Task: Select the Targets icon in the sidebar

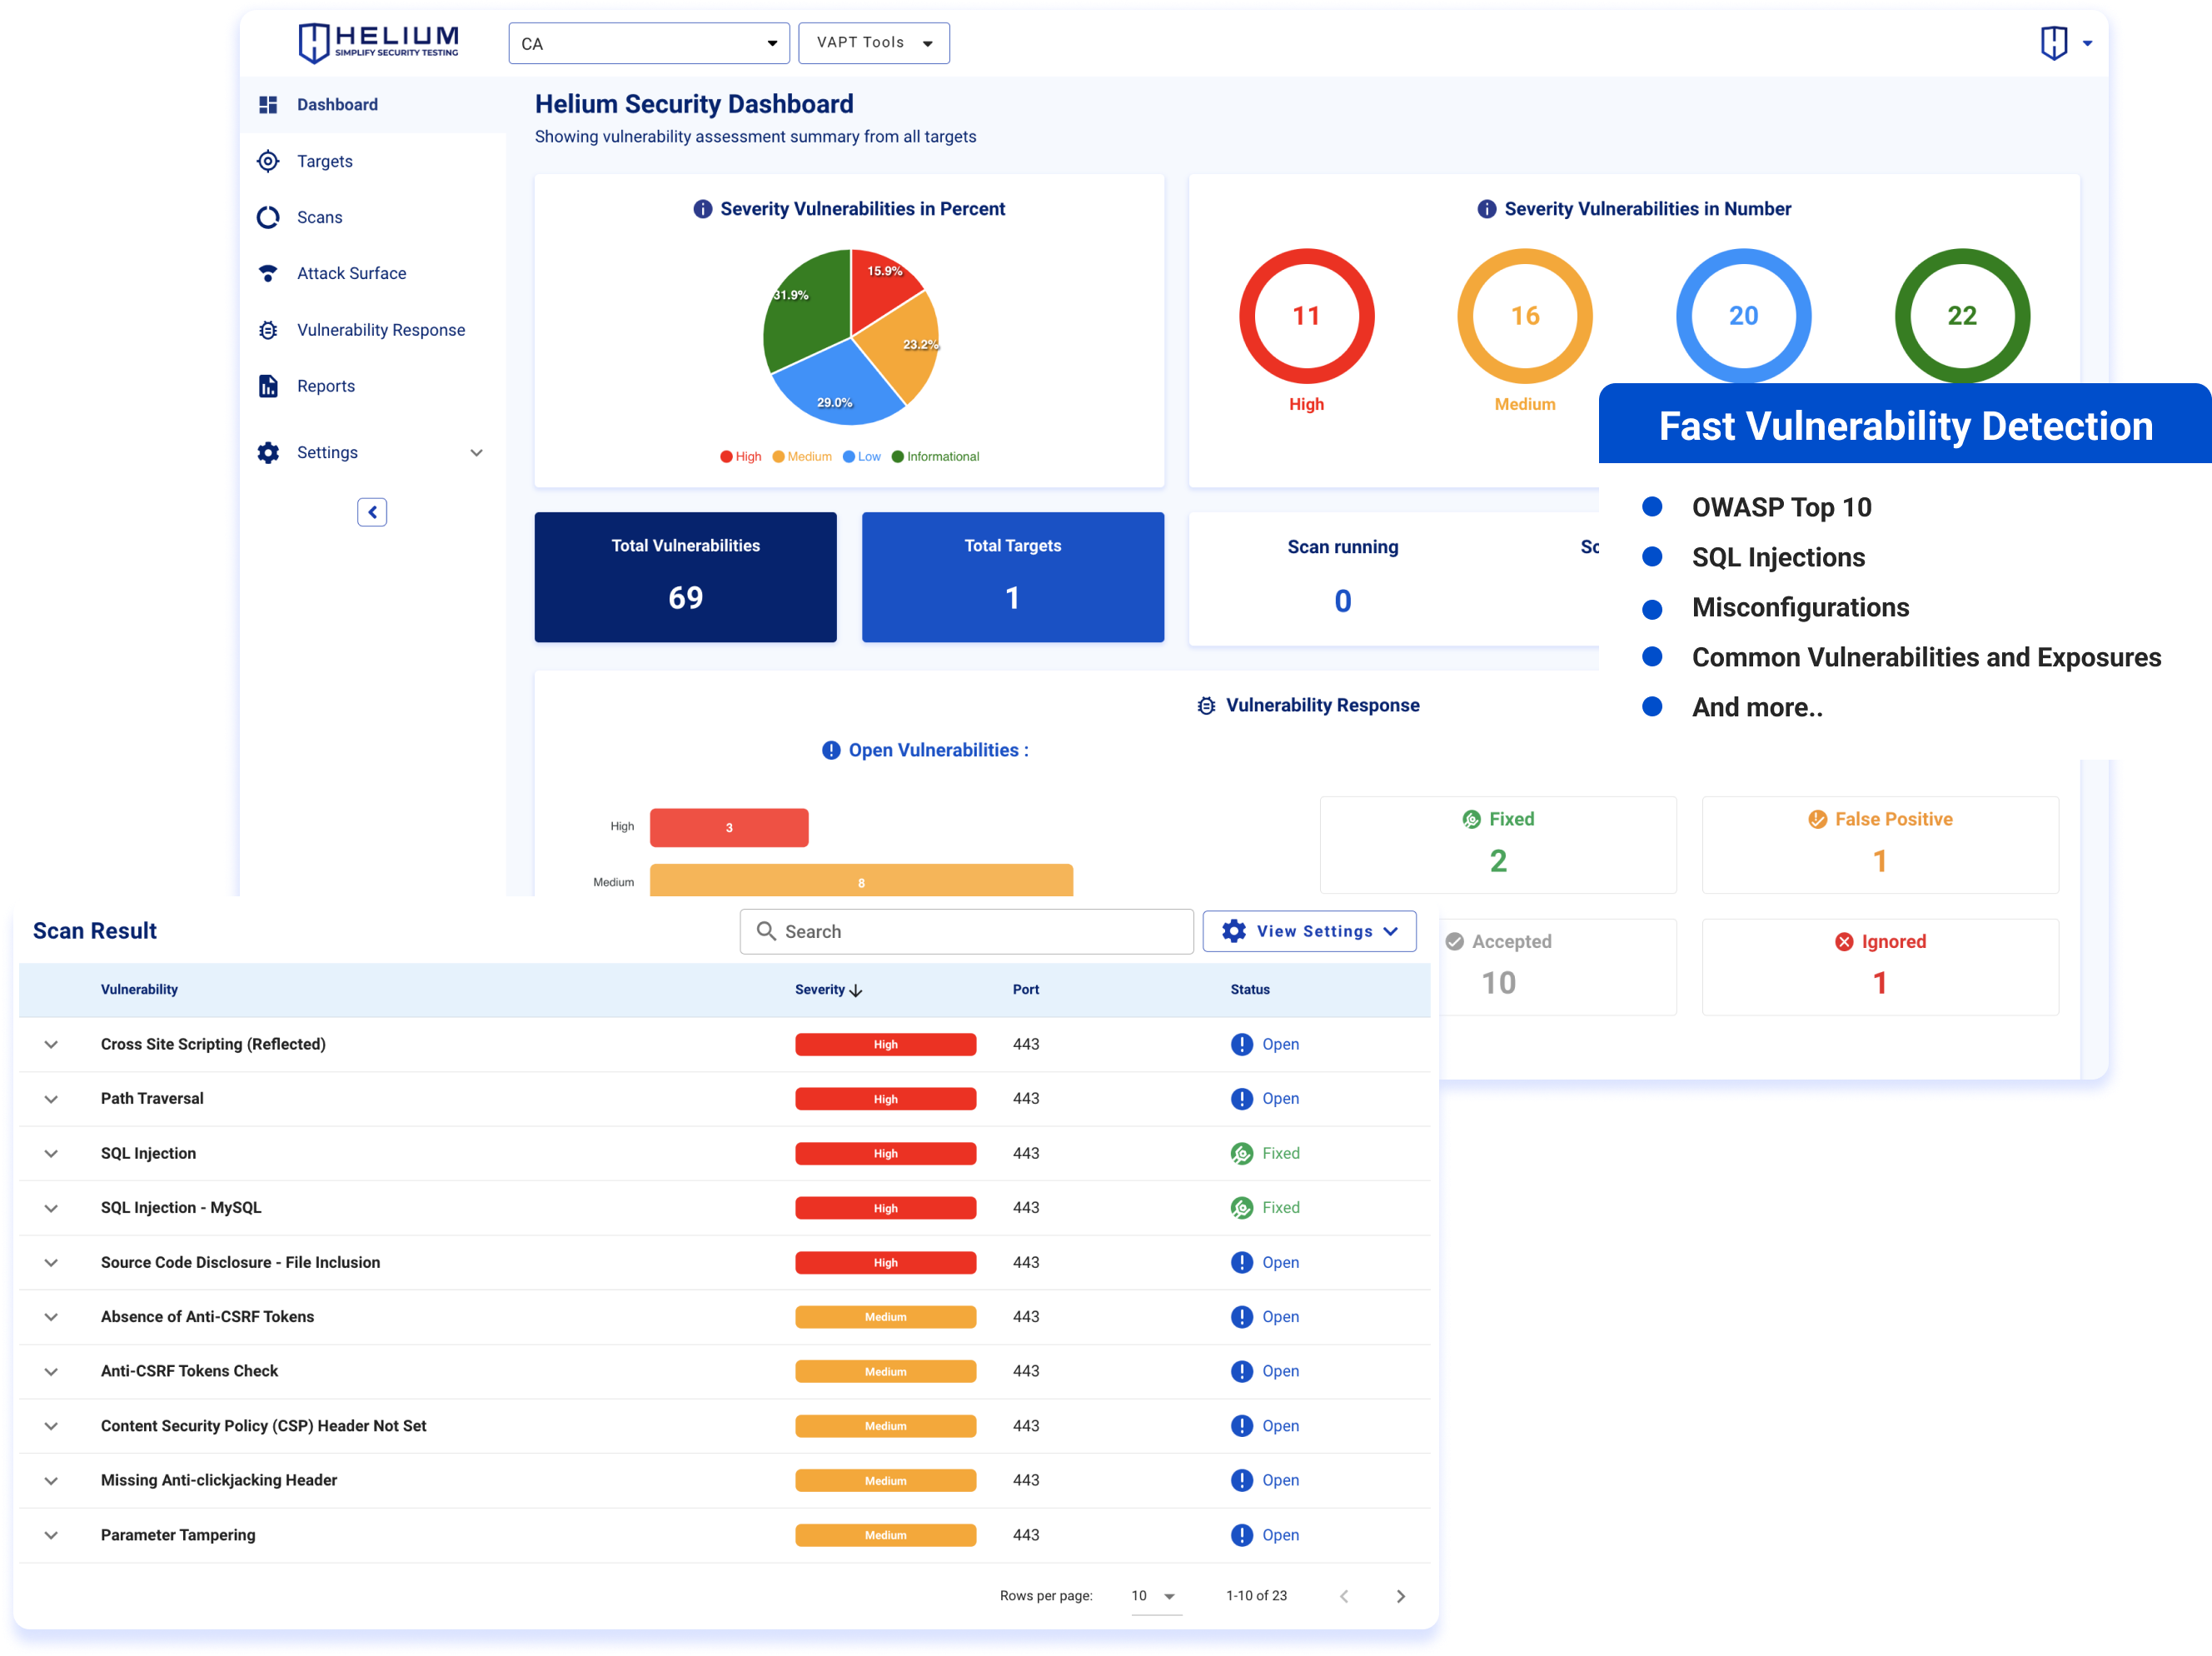Action: click(268, 161)
